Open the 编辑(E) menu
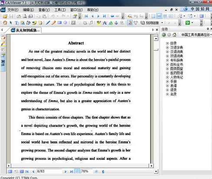This screenshot has height=179, width=212. [29, 10]
